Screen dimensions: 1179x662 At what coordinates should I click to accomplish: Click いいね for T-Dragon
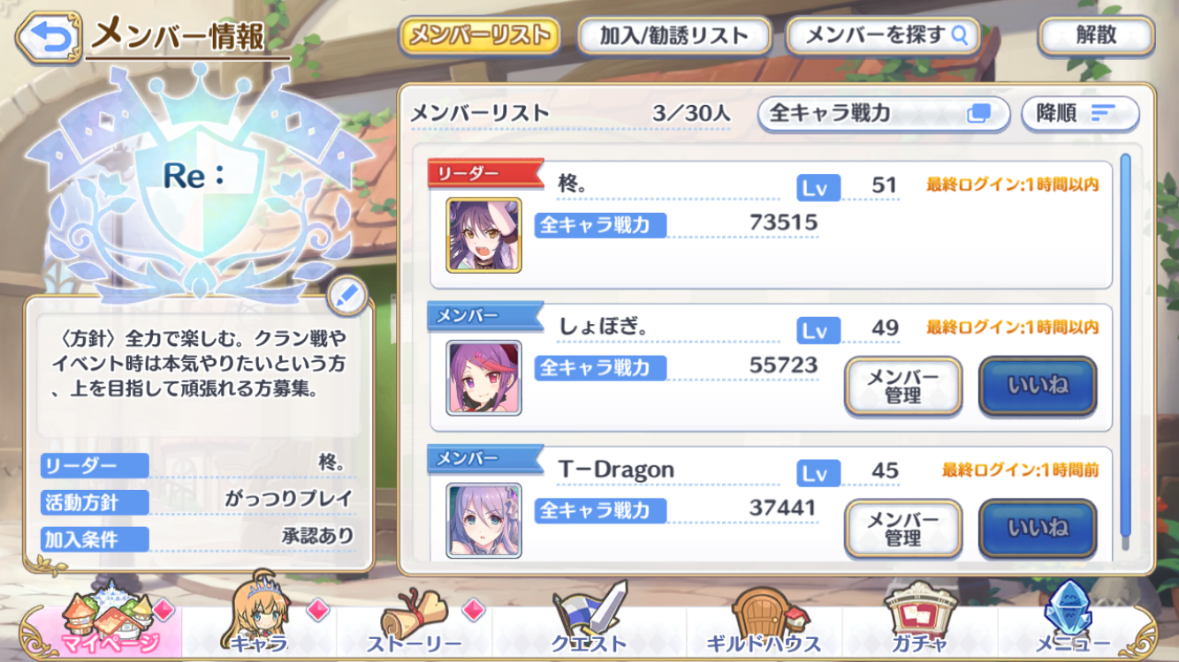1038,529
